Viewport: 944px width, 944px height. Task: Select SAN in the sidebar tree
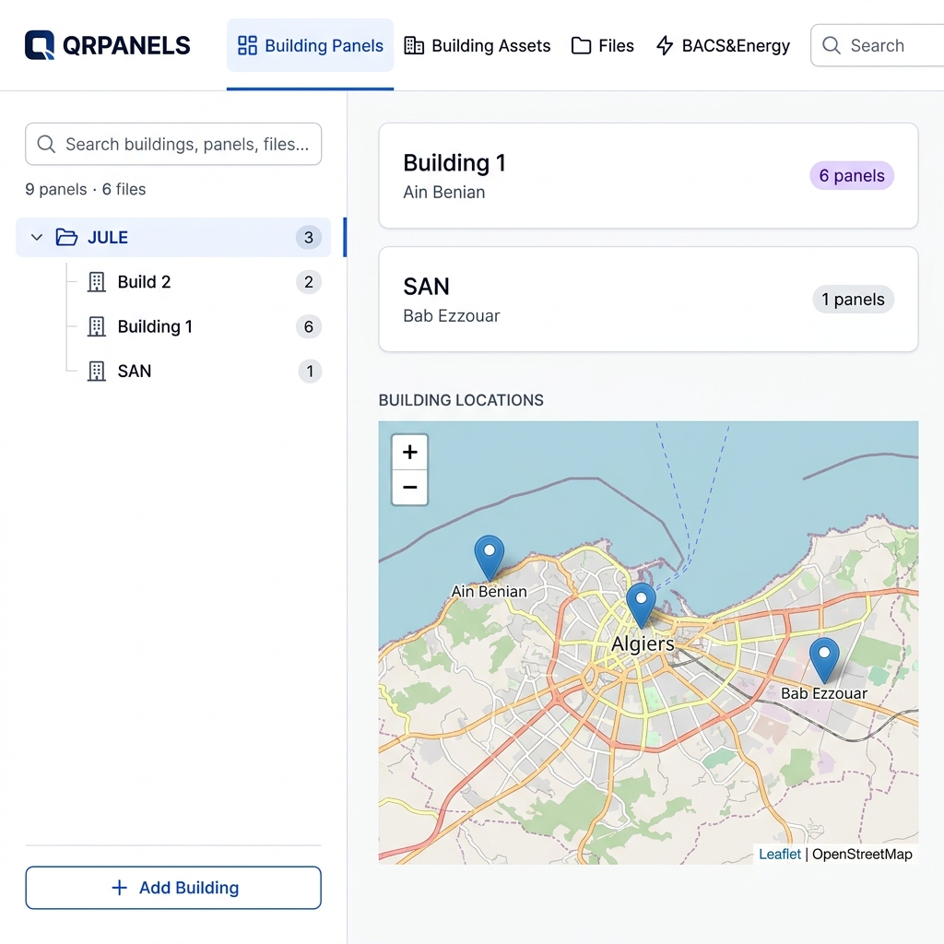click(135, 371)
